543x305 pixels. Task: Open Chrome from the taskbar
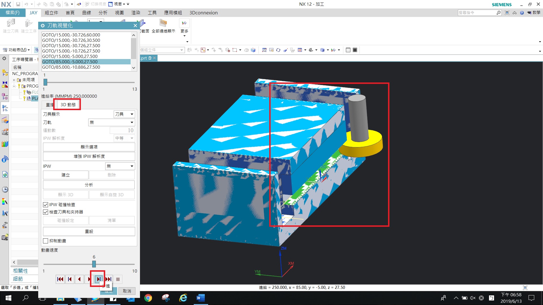pos(148,298)
